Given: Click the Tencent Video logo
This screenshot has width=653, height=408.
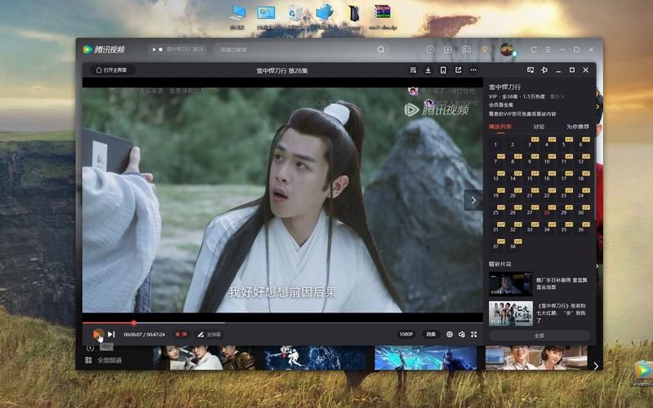Looking at the screenshot, I should click(104, 50).
